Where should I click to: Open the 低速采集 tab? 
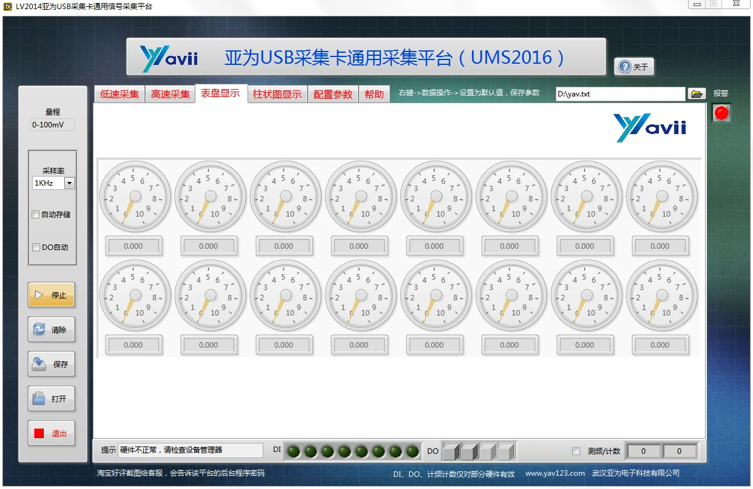120,95
